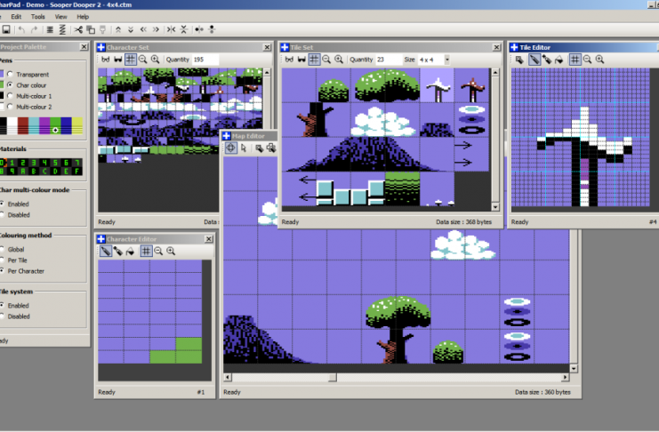Pick the red swatch in Project Palette
This screenshot has width=659, height=432.
pos(23,125)
